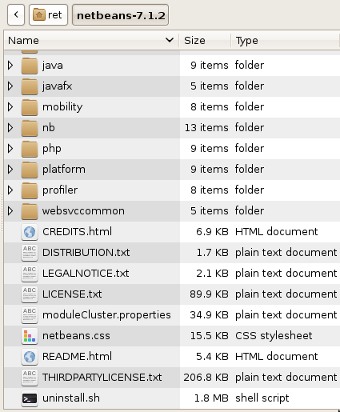Viewport: 340px width, 412px height.
Task: Click the 6.9 KB size value
Action: pos(212,231)
